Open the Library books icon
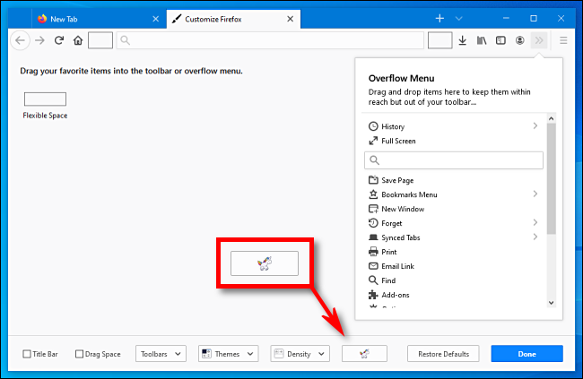This screenshot has width=583, height=379. click(482, 40)
